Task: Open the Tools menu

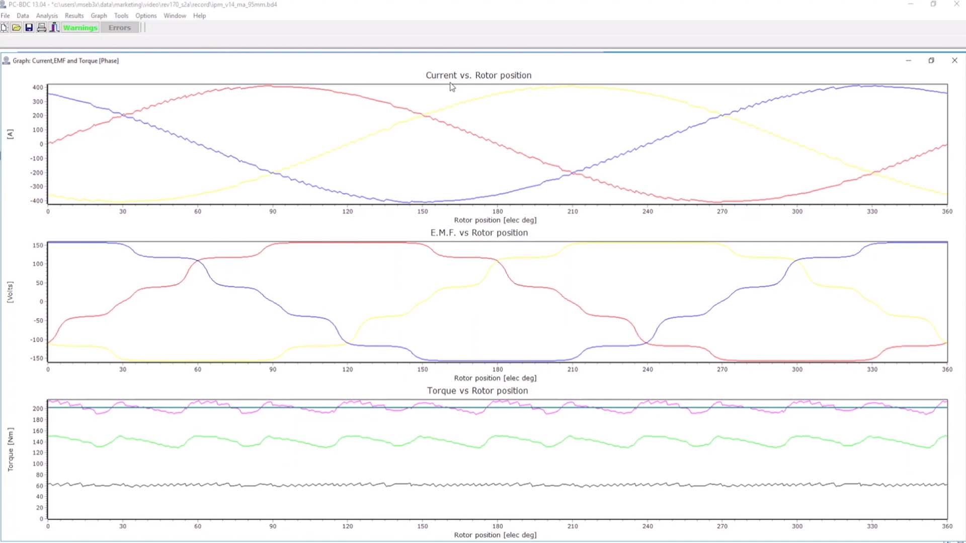Action: 121,16
